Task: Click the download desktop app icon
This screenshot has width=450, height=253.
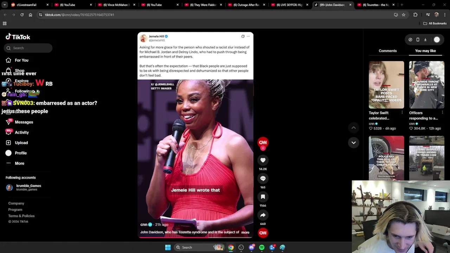Action: pyautogui.click(x=425, y=40)
